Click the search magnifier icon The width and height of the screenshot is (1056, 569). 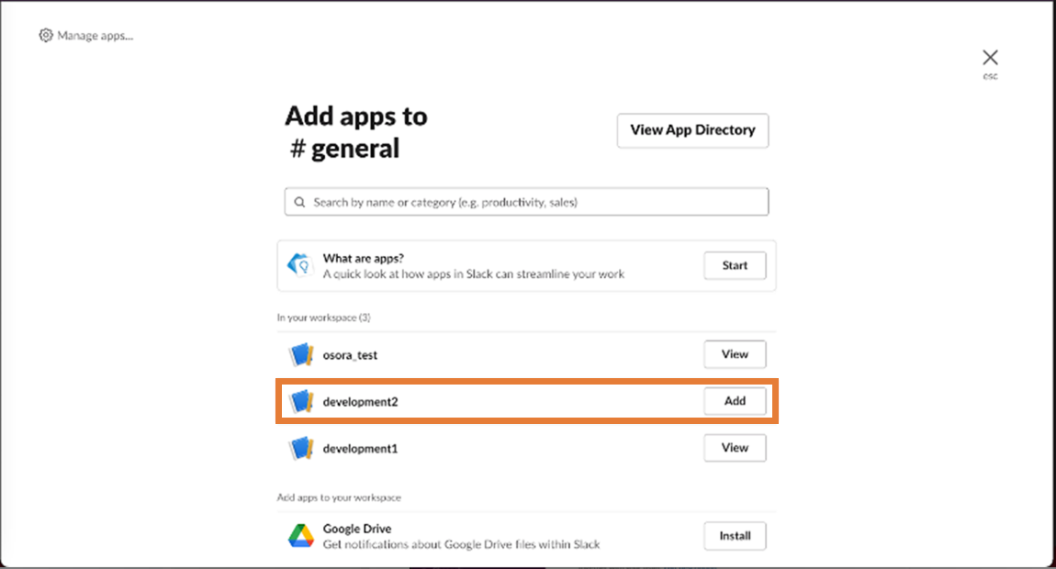pyautogui.click(x=300, y=202)
